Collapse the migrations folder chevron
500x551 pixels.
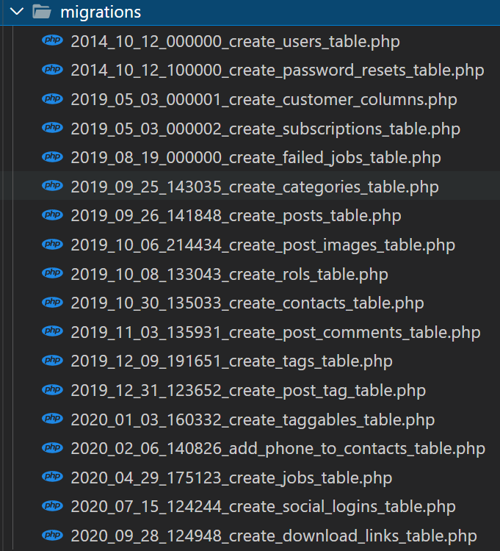(x=16, y=12)
